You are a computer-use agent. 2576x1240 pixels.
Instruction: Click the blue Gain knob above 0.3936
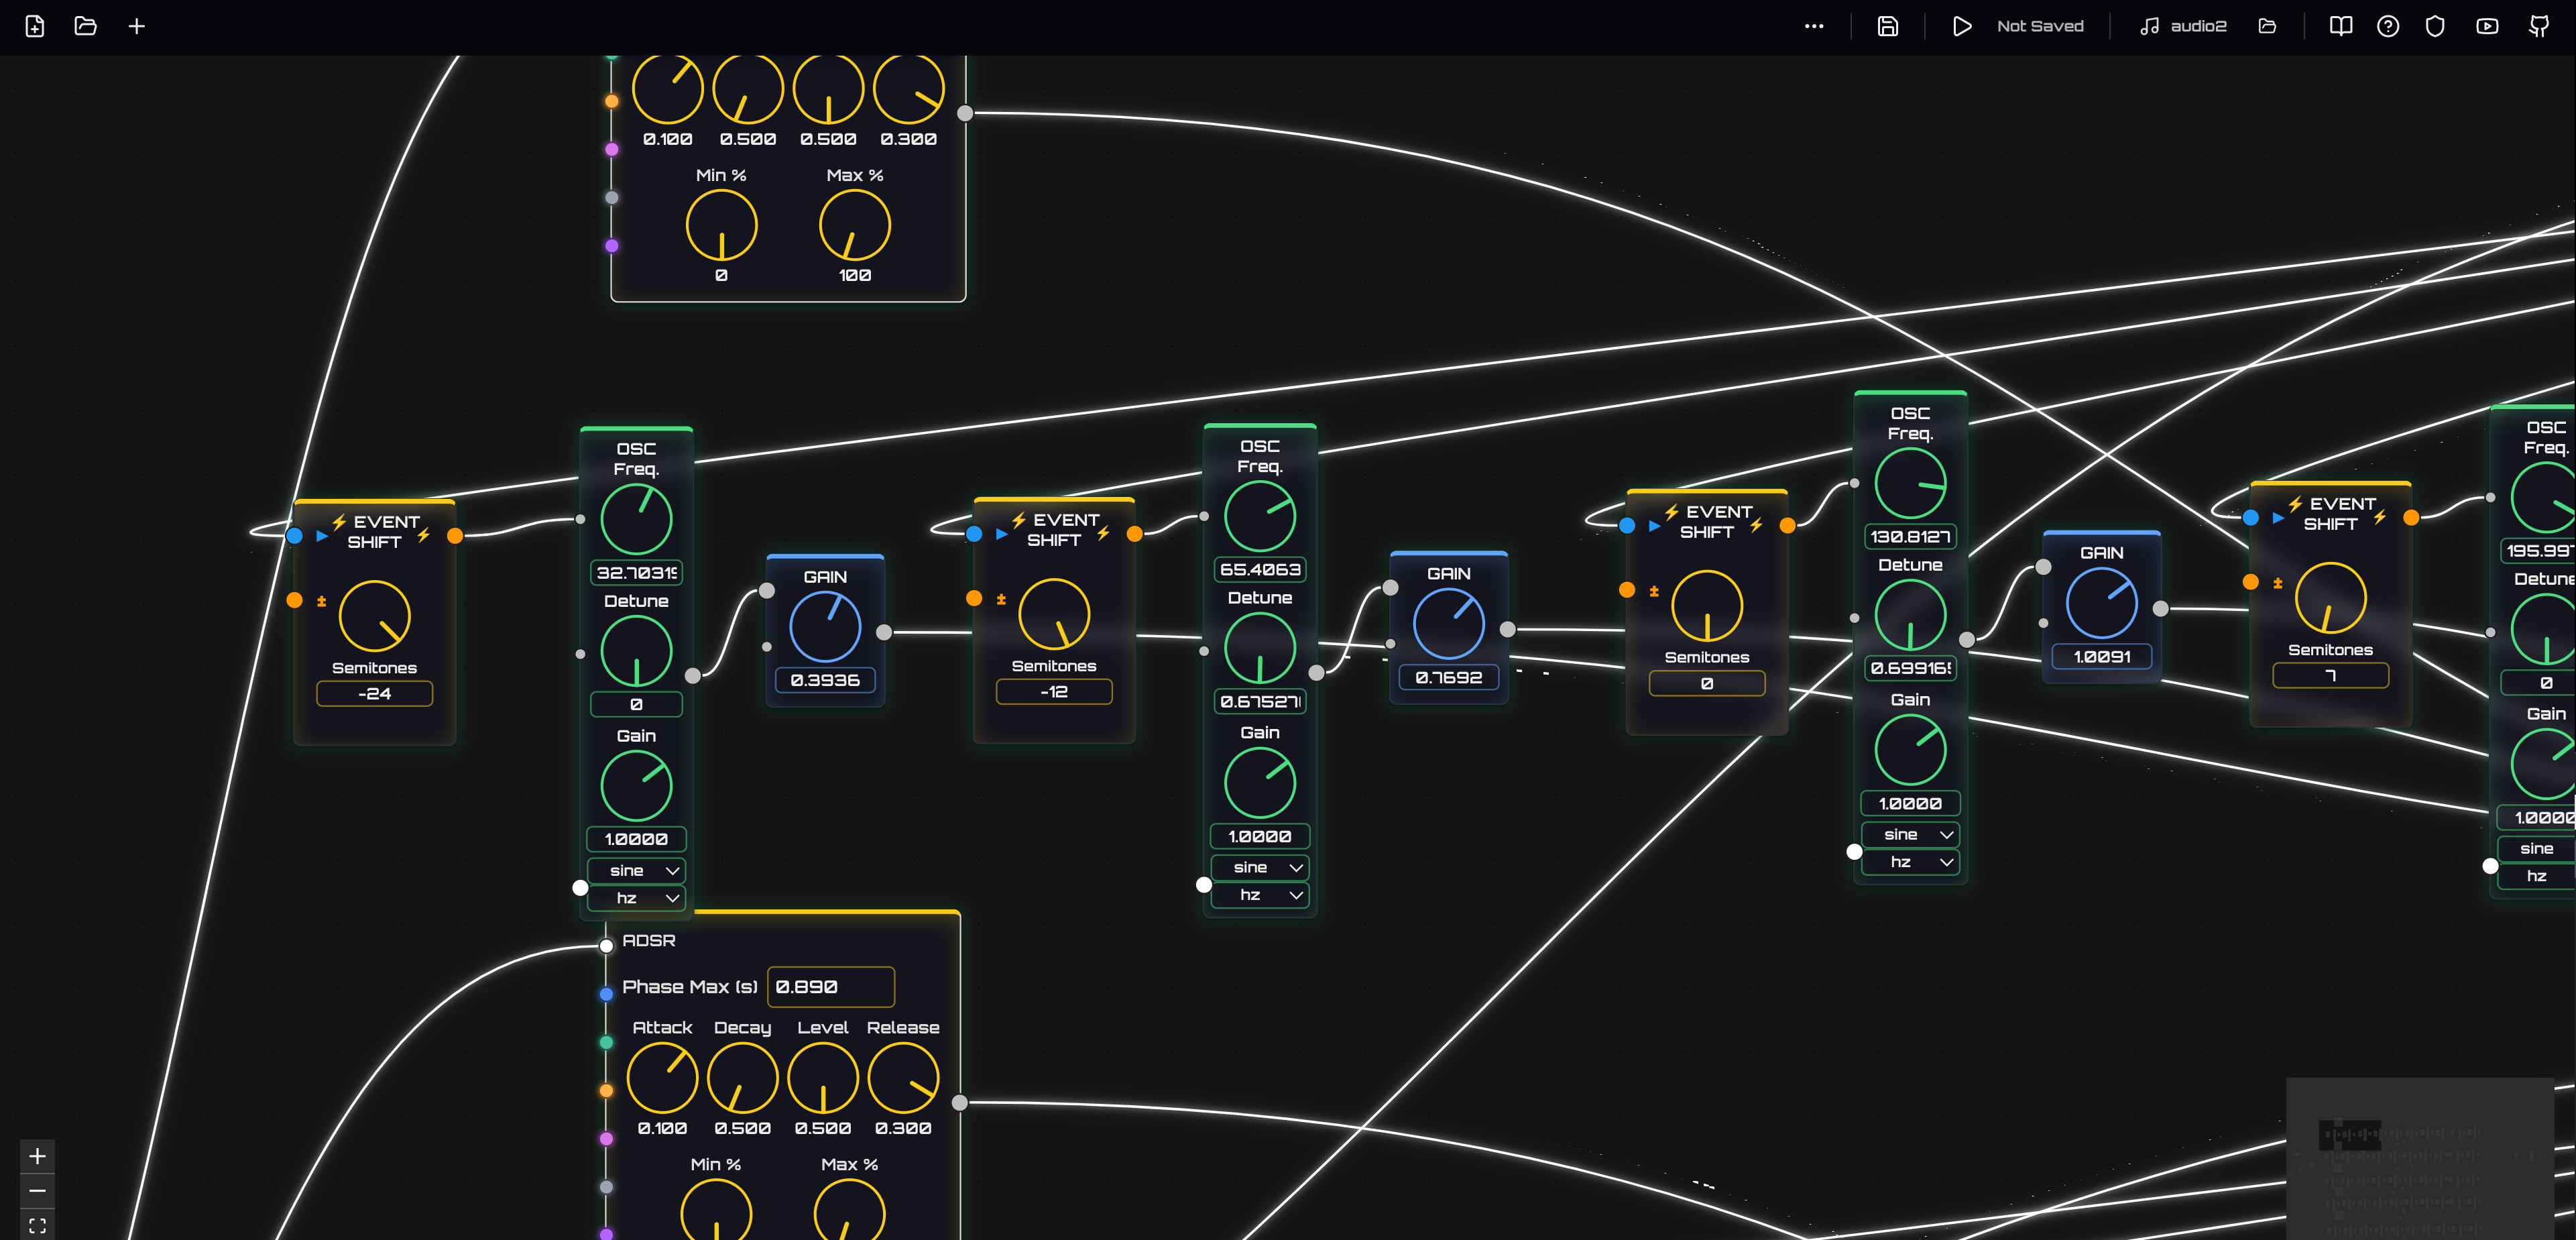pyautogui.click(x=825, y=628)
